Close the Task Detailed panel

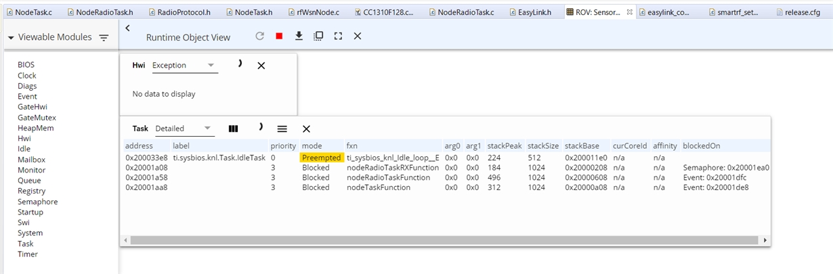click(x=306, y=129)
